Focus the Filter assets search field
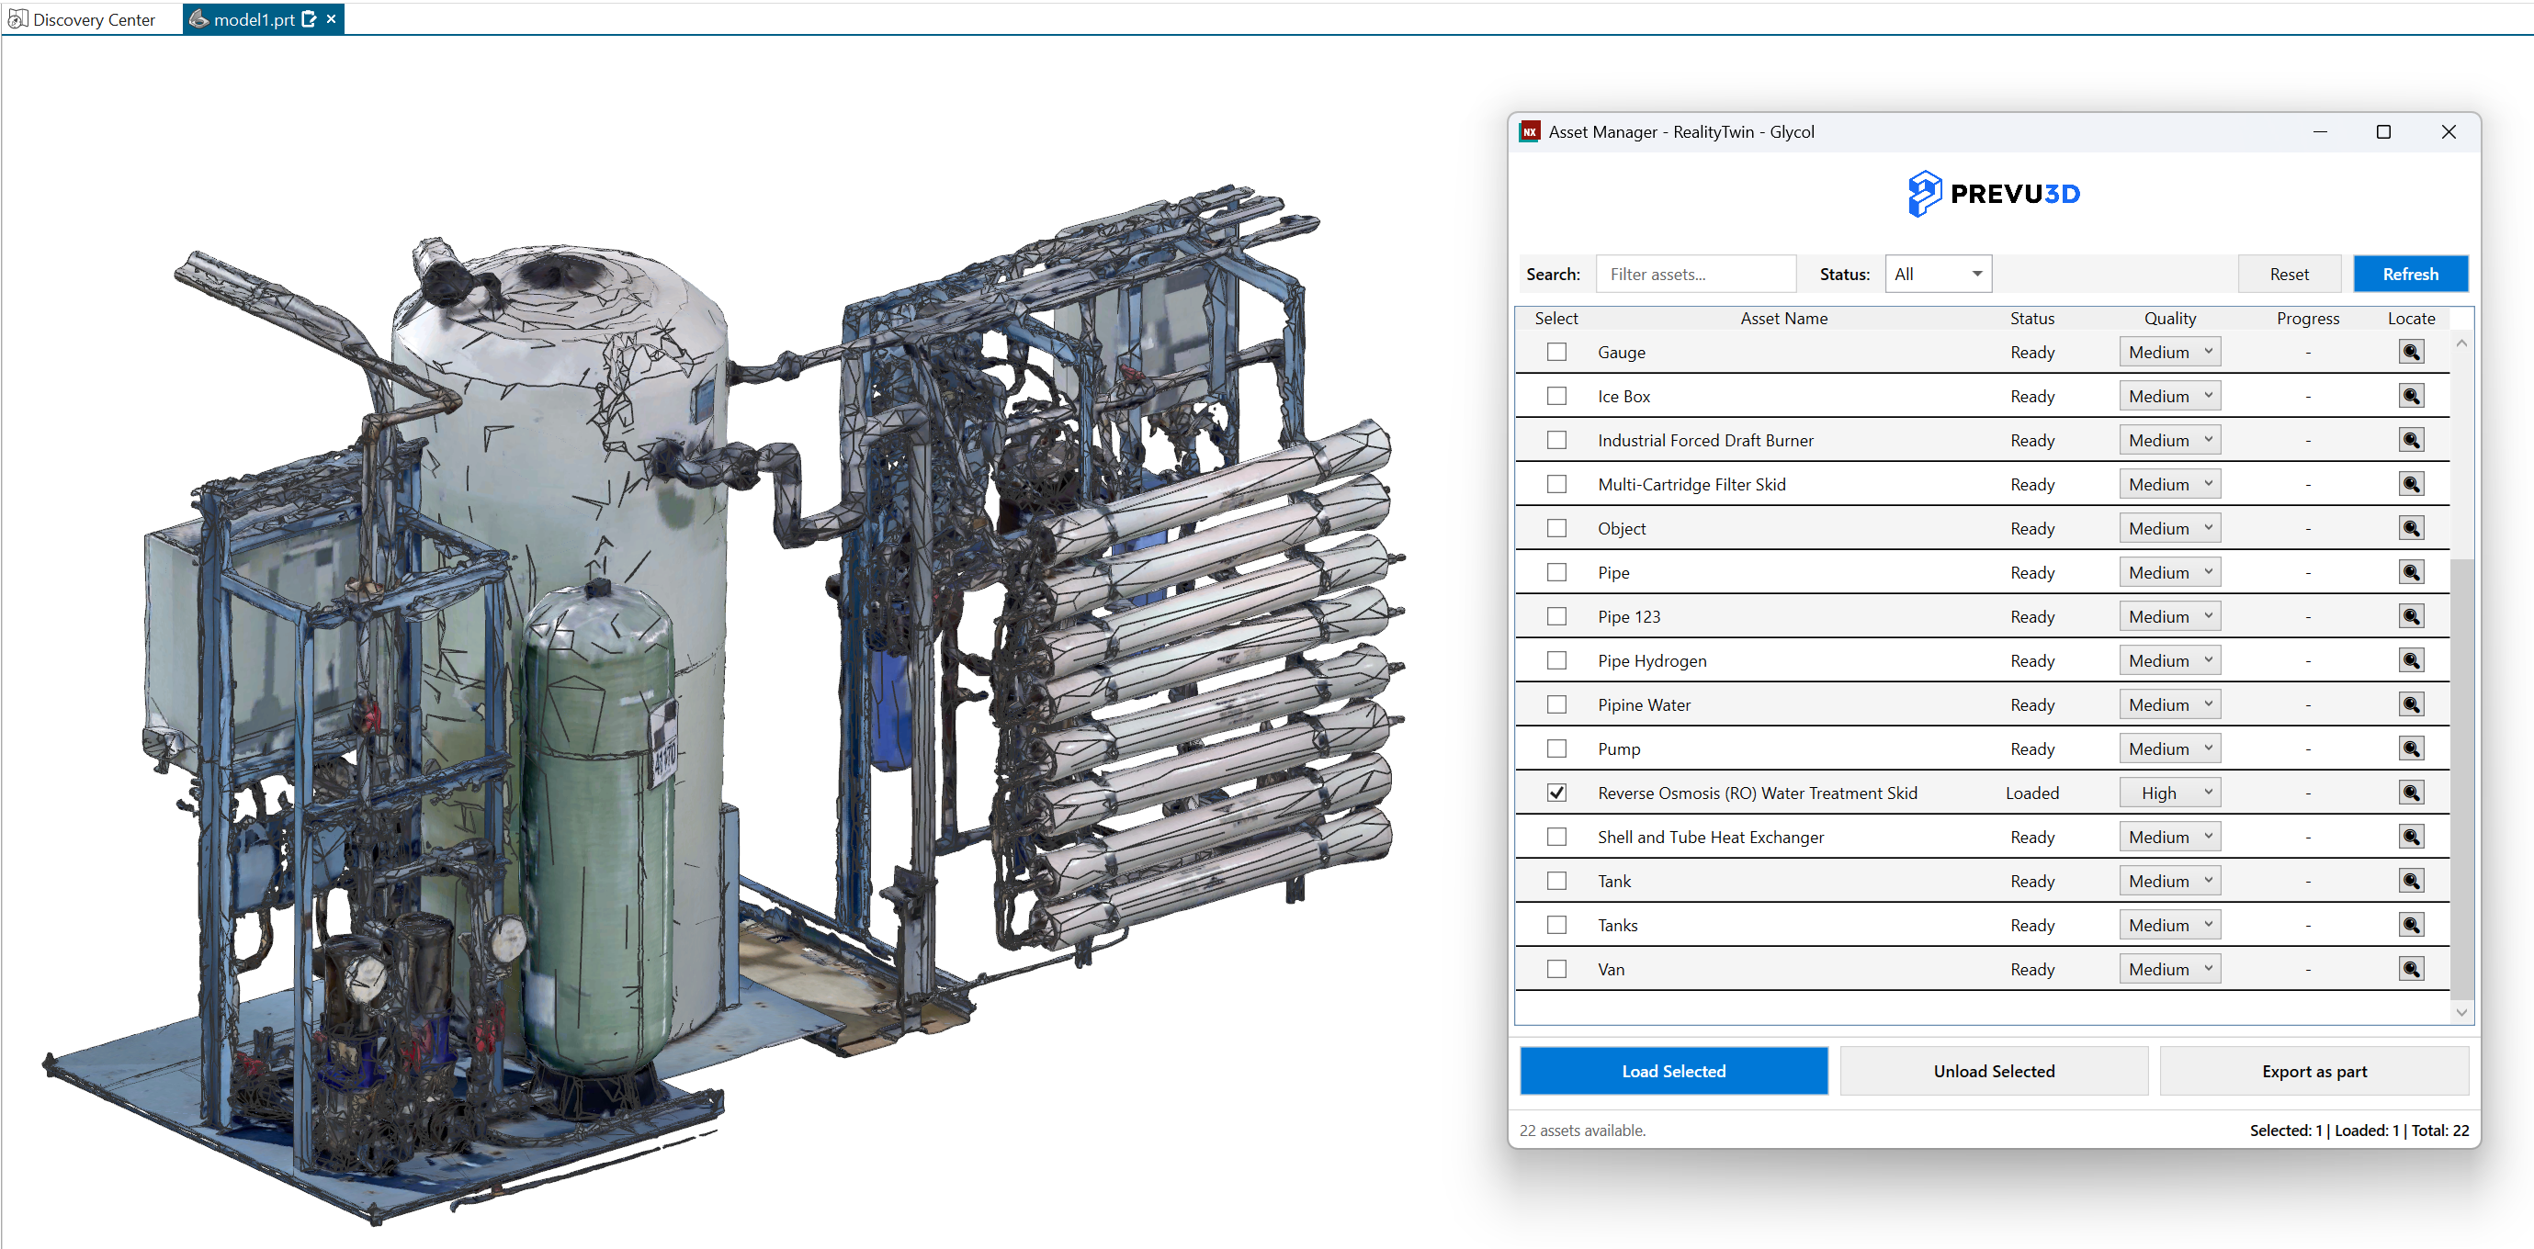This screenshot has width=2534, height=1249. point(1694,275)
